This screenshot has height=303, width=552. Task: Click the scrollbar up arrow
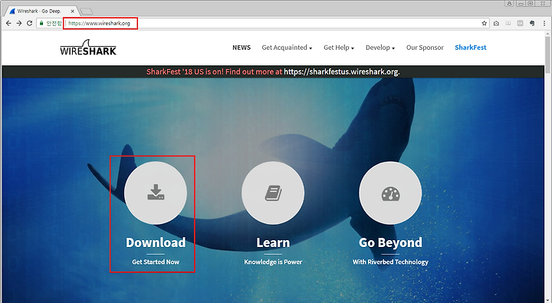tap(547, 34)
